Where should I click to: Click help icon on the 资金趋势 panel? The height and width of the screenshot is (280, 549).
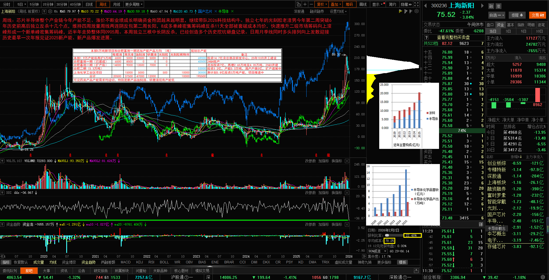click(x=2, y=224)
